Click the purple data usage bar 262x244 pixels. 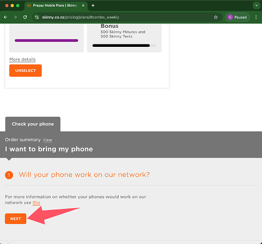point(46,41)
